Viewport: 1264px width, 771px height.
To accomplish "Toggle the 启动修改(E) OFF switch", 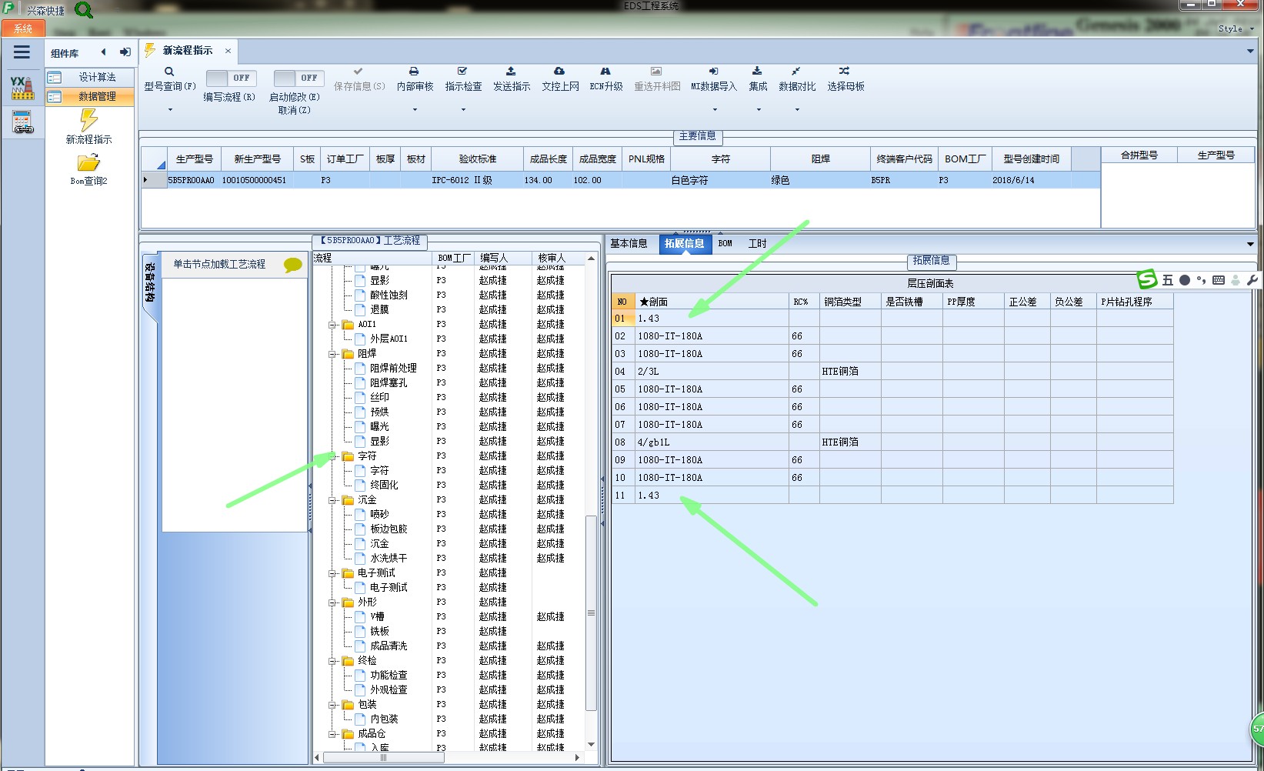I will coord(299,78).
